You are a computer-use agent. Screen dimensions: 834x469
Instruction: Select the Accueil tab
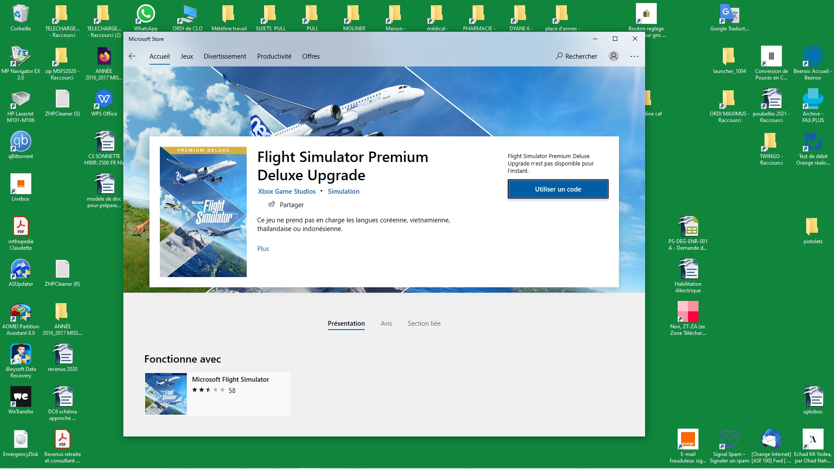tap(159, 56)
